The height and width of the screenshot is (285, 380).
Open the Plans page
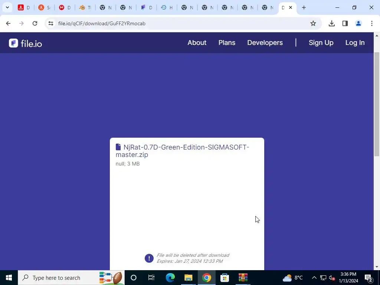[x=227, y=43]
